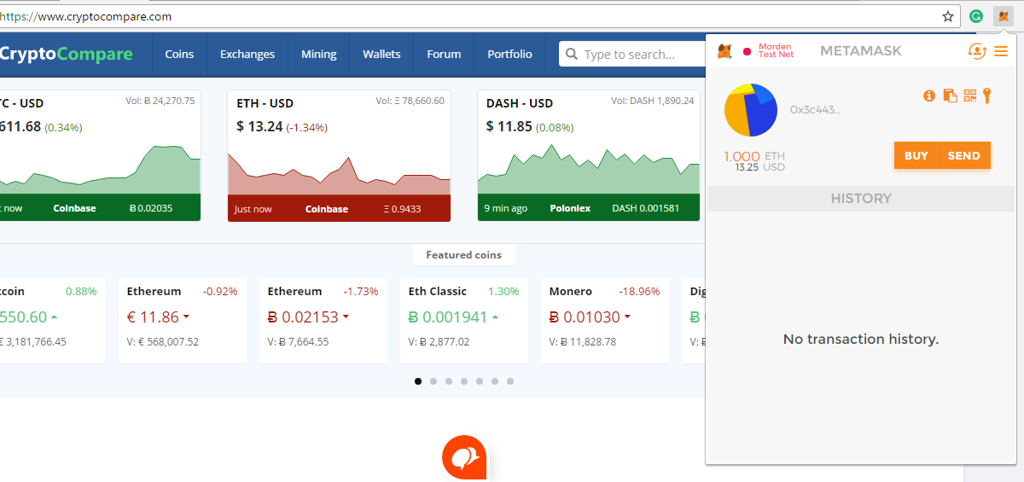Open the Forum menu
The height and width of the screenshot is (482, 1024).
[x=444, y=54]
